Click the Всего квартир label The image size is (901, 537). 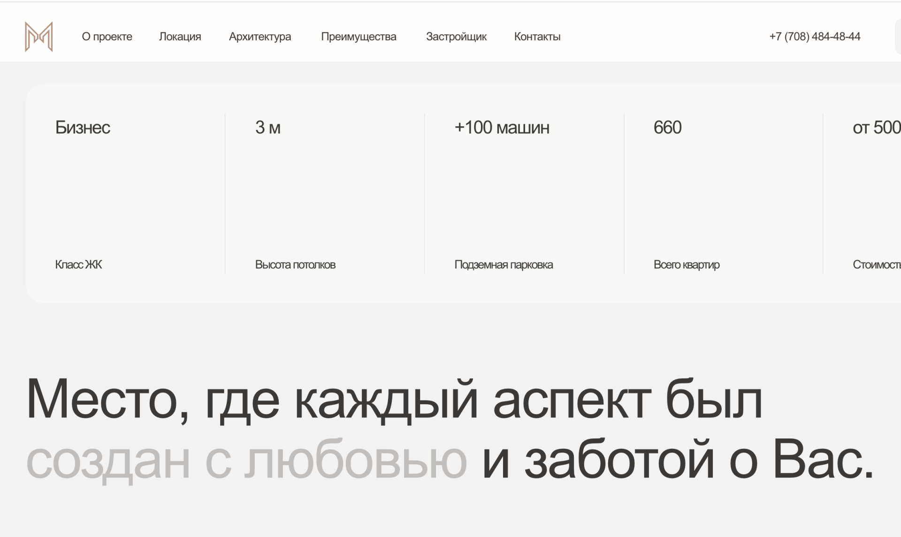point(686,265)
